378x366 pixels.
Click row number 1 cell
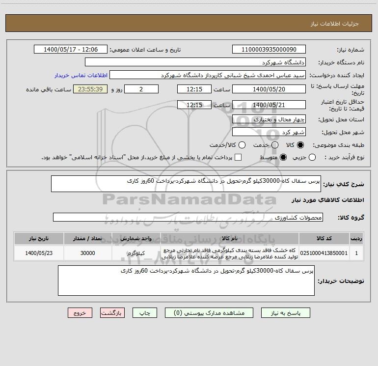(356, 253)
